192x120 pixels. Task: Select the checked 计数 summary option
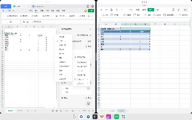click(61, 40)
